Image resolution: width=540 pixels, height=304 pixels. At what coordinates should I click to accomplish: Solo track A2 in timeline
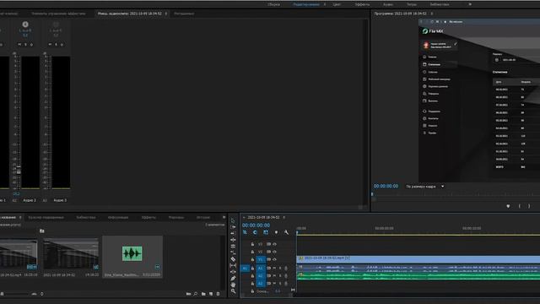pos(280,276)
